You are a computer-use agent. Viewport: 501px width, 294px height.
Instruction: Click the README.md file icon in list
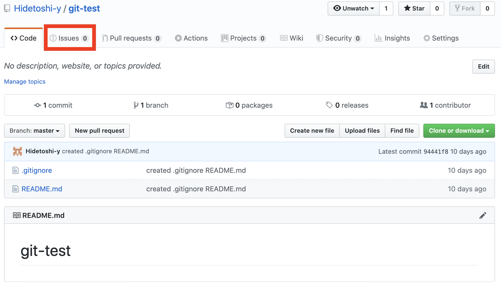[x=16, y=189]
